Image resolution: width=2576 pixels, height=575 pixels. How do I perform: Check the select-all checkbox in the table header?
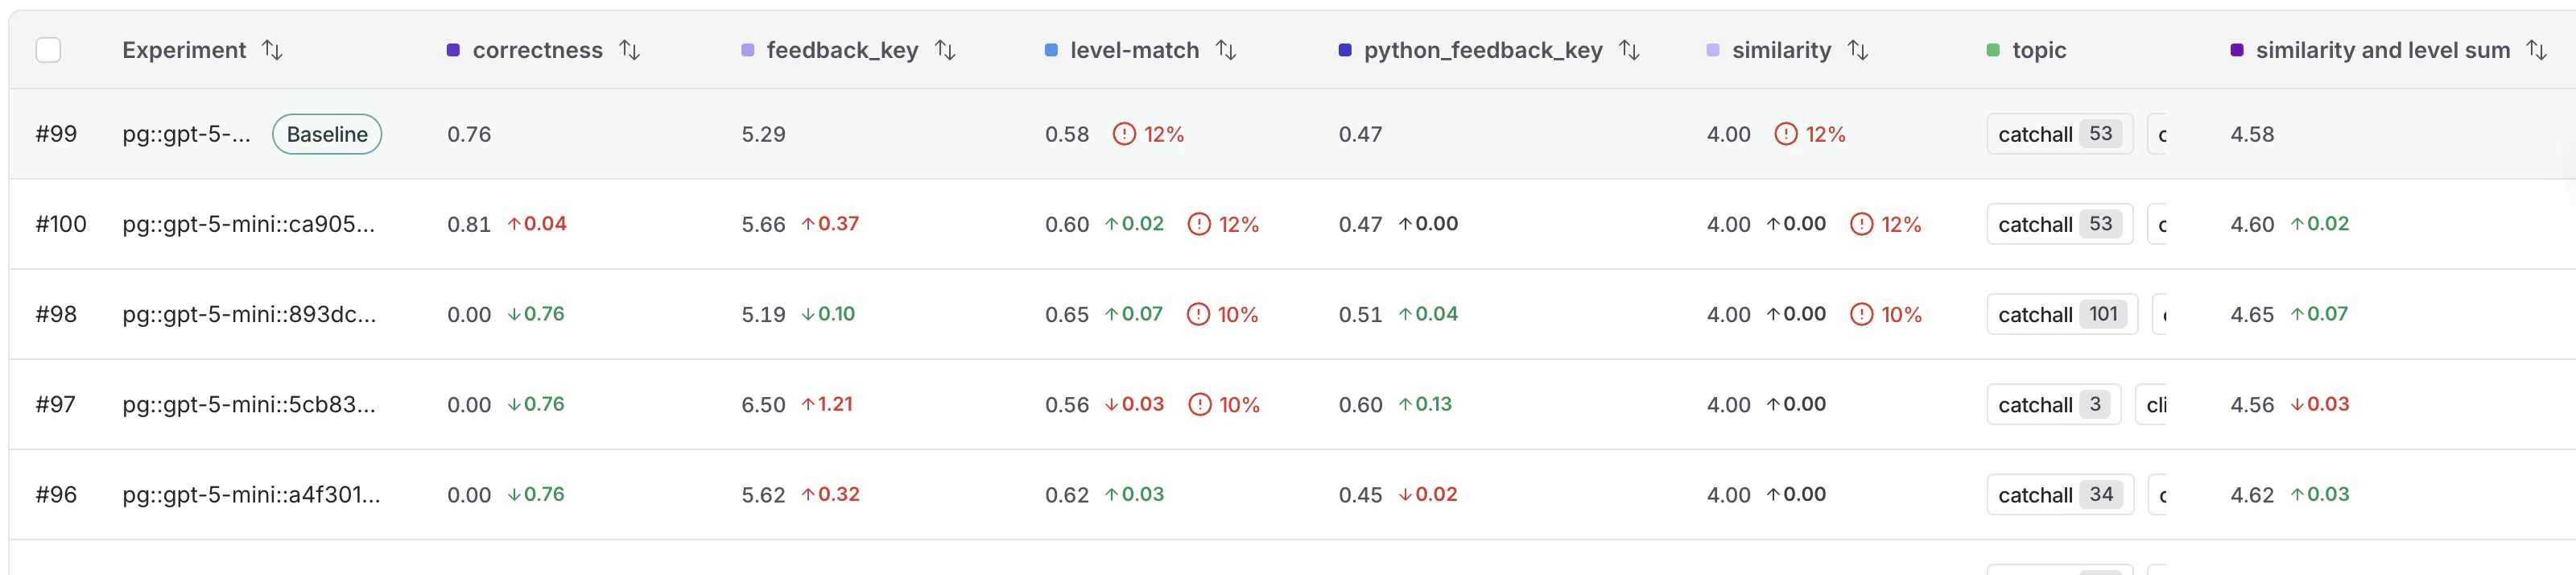pyautogui.click(x=47, y=49)
